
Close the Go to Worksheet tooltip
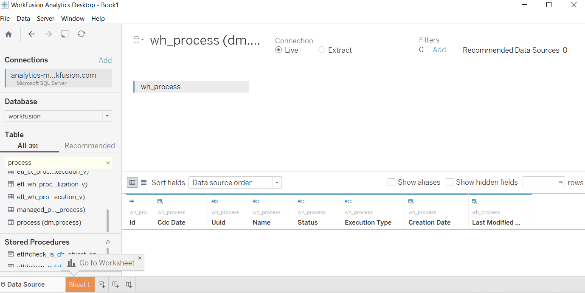click(x=140, y=258)
